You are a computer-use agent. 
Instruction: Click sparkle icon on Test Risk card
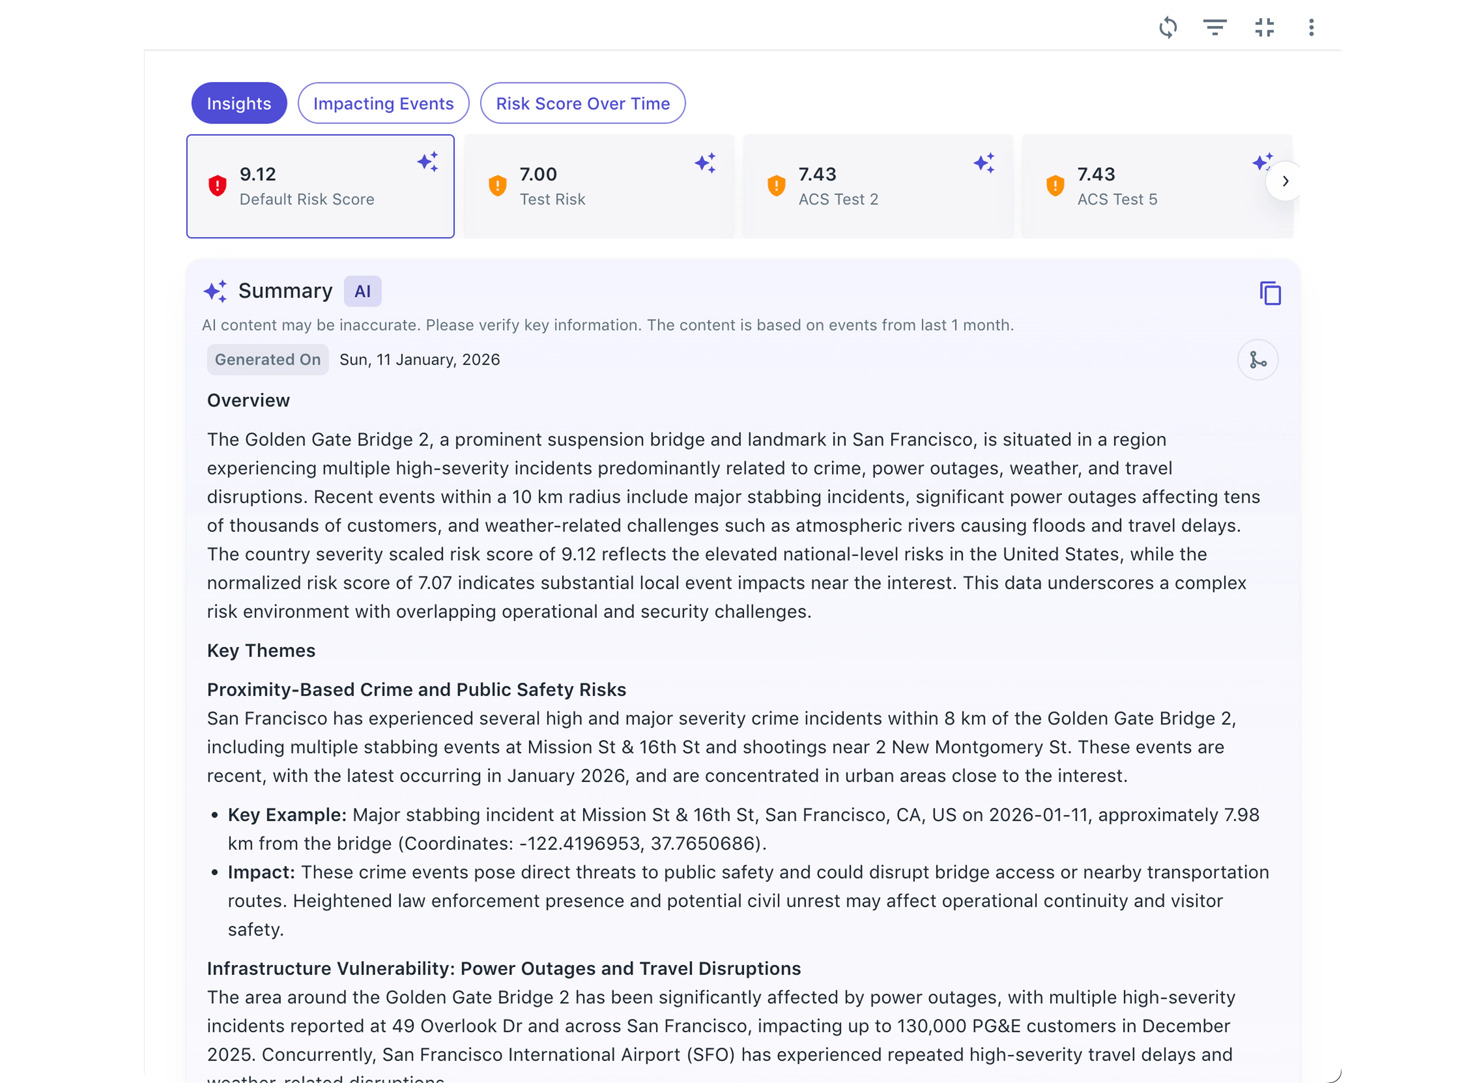click(706, 162)
